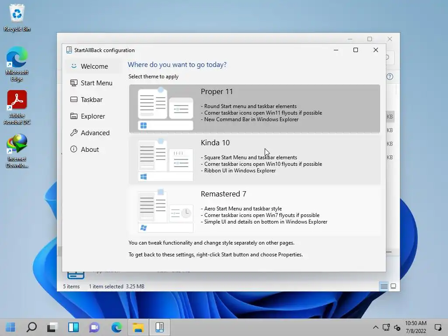Minimize the StartAllBack configuration window
448x336 pixels.
coord(336,50)
